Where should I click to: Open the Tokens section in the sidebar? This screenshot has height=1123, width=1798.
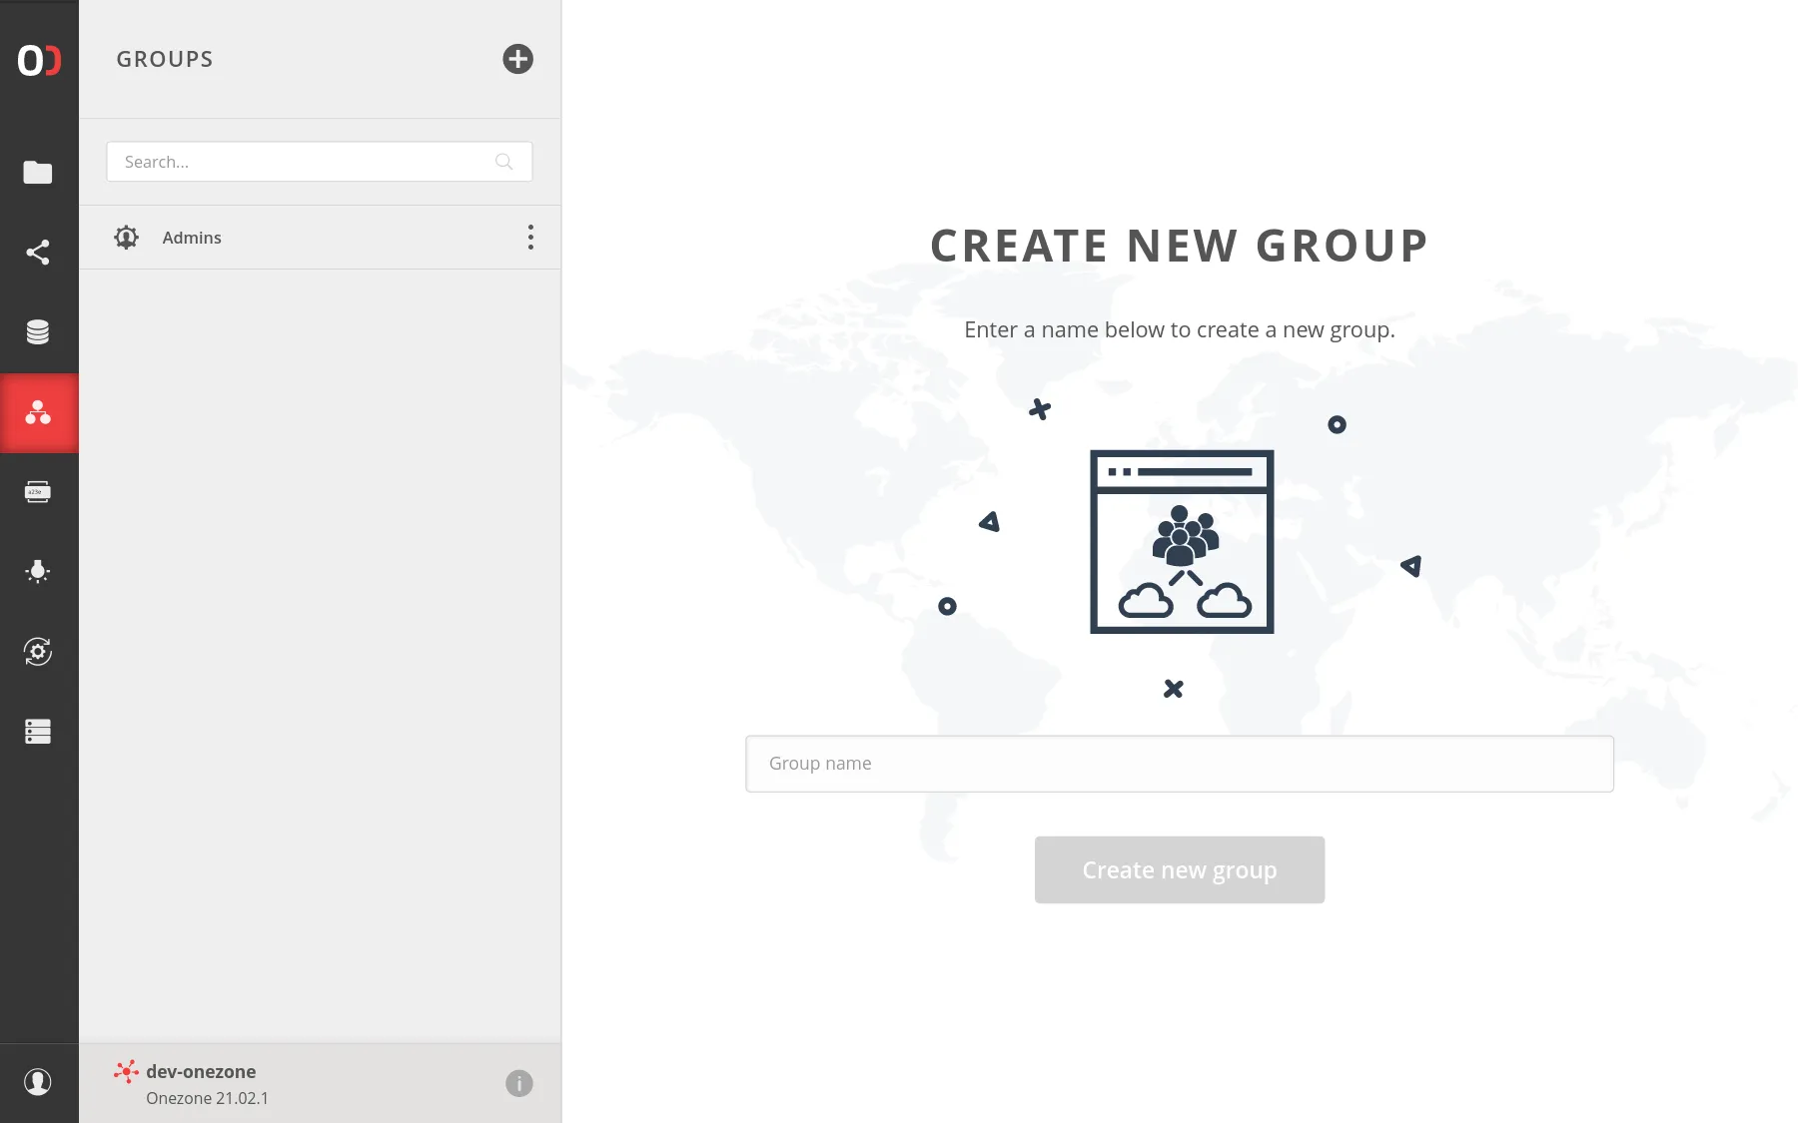pos(38,491)
